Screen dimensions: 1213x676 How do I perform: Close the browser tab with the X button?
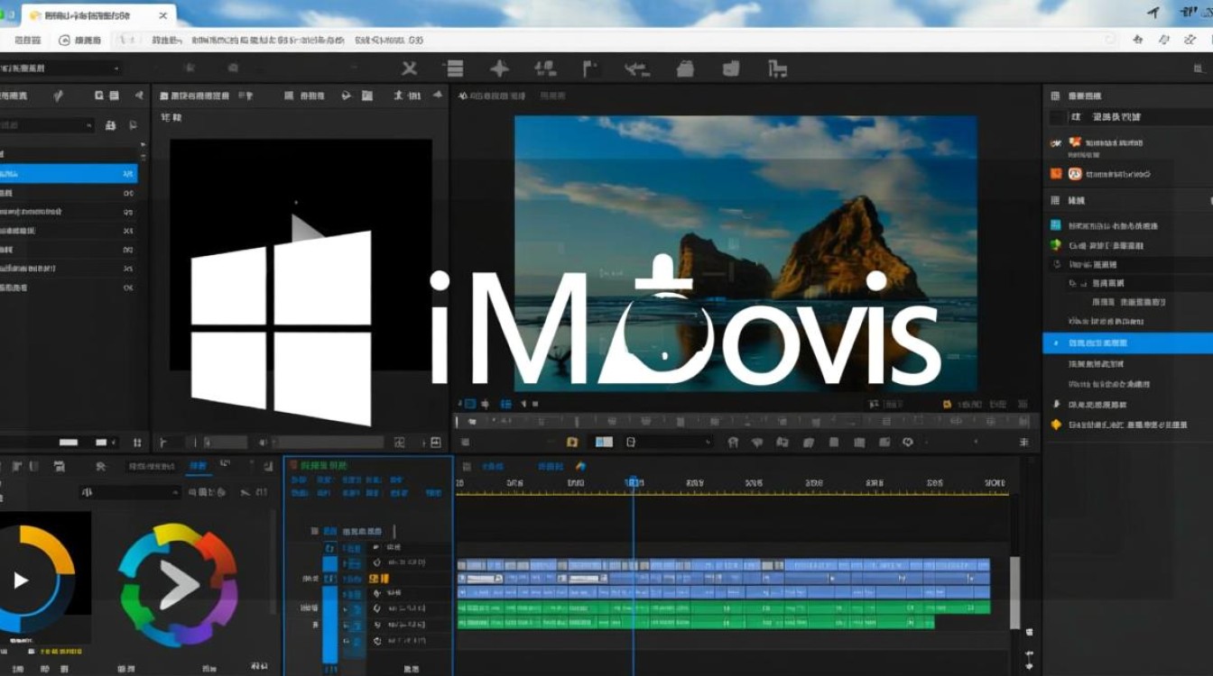(163, 15)
